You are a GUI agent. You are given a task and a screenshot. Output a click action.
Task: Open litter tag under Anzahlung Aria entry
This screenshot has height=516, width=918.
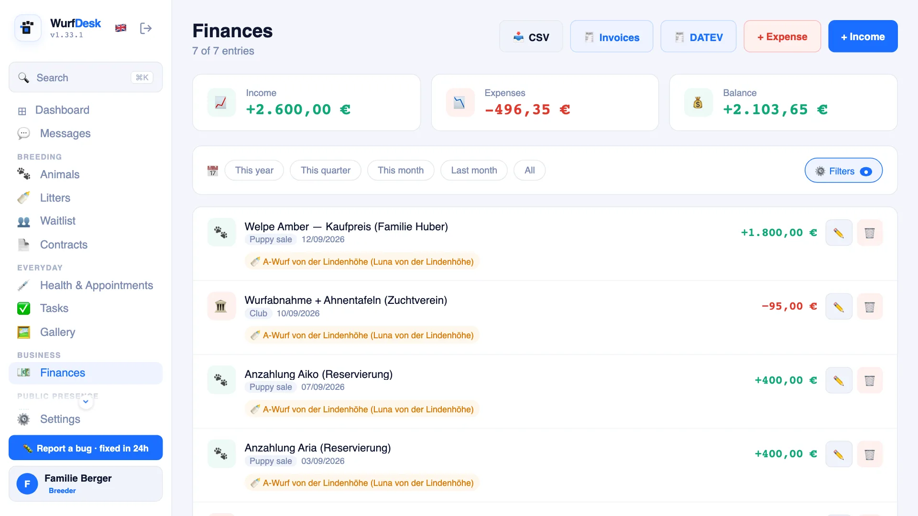click(362, 483)
